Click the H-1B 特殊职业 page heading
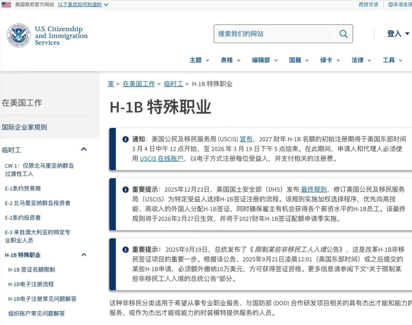The height and width of the screenshot is (325, 412). pos(160,107)
